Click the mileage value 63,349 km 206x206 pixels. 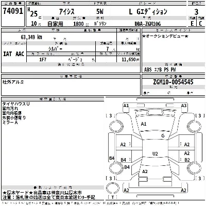pos(31,37)
